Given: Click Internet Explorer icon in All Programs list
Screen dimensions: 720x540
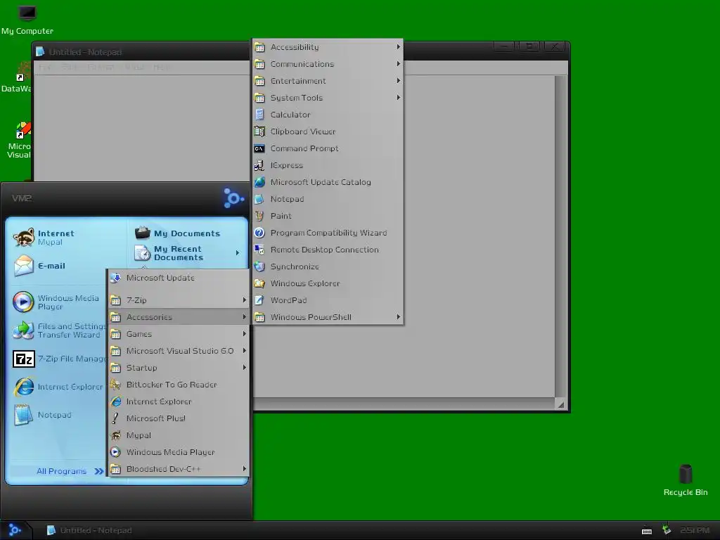Looking at the screenshot, I should pos(116,401).
